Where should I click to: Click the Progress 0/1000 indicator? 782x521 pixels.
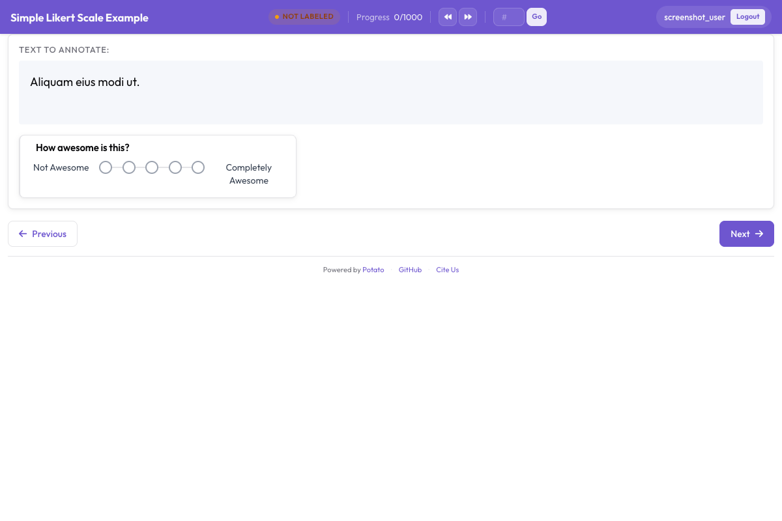pyautogui.click(x=389, y=17)
